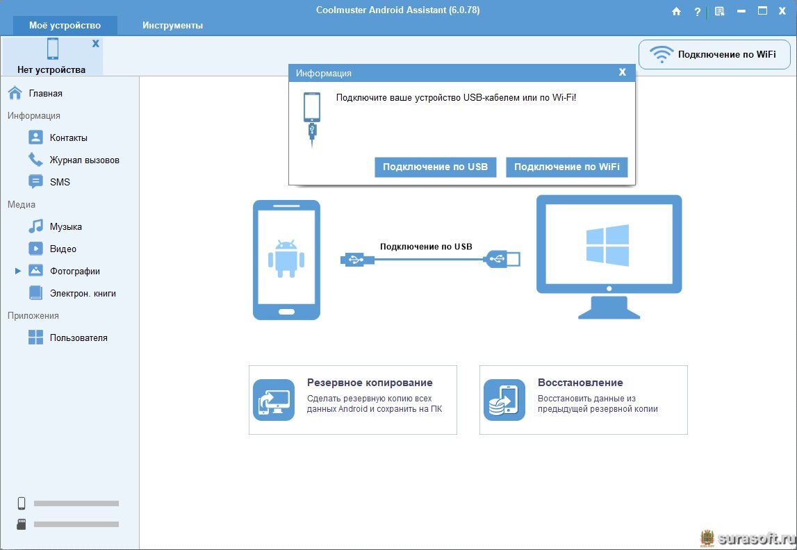Click the right USB plug icon
The width and height of the screenshot is (797, 550).
(x=502, y=259)
